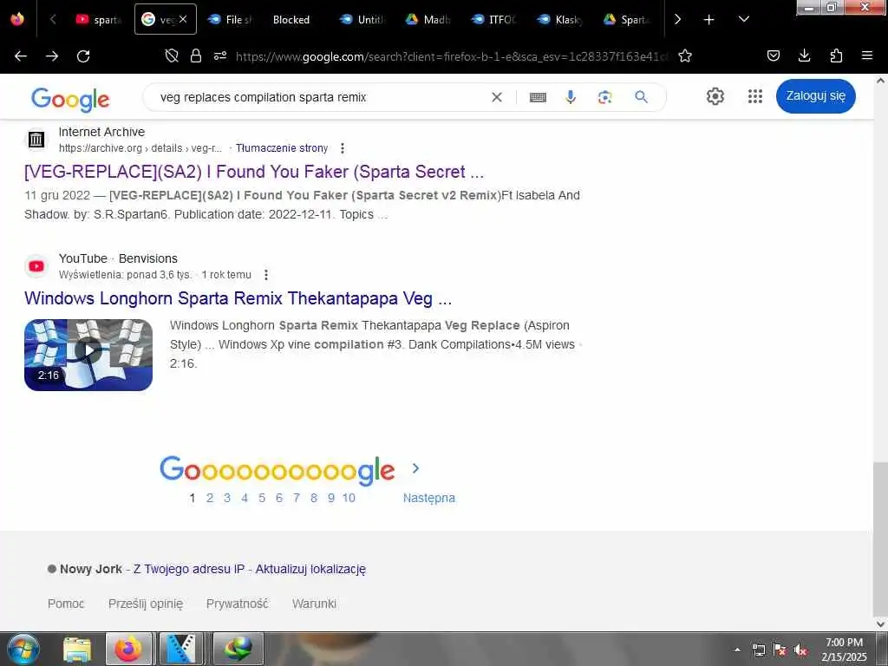Close the current Google veg tab

[x=183, y=19]
